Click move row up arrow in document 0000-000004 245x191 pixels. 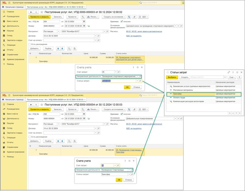click(x=58, y=141)
